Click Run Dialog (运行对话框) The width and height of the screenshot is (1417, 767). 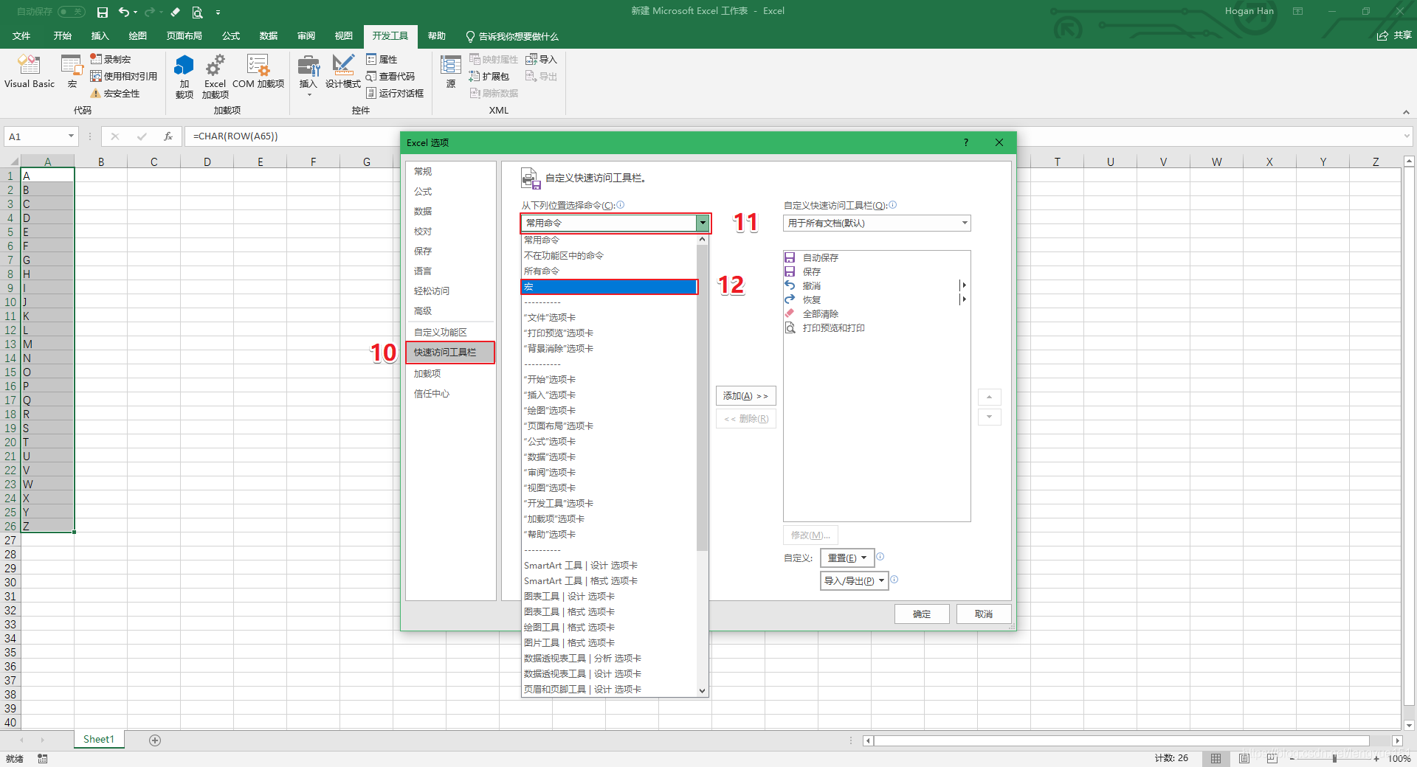396,93
